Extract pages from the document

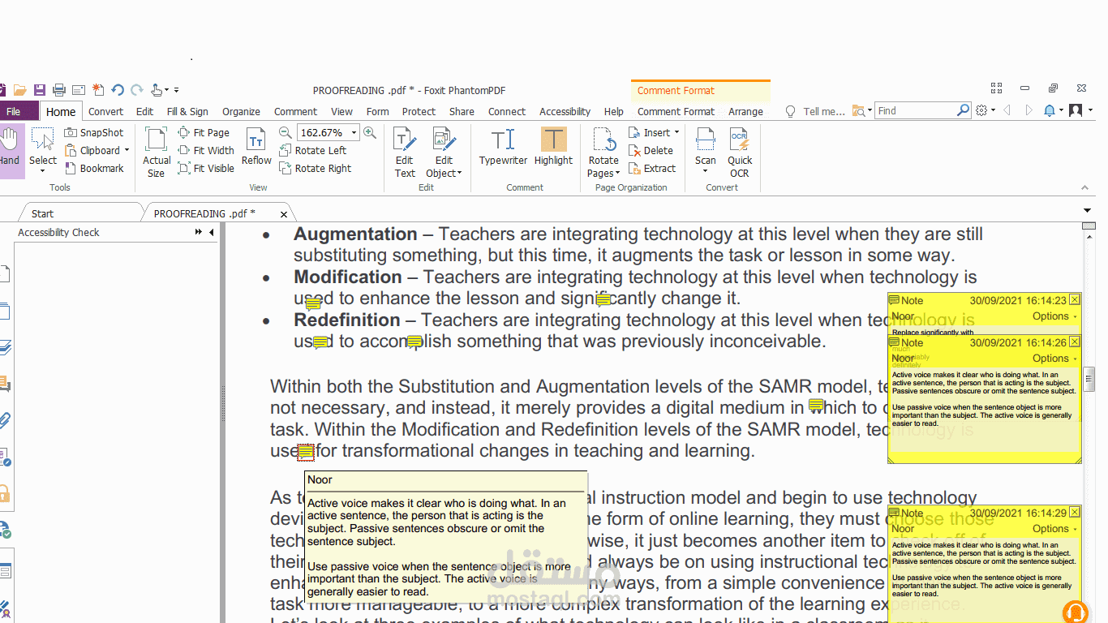pyautogui.click(x=652, y=168)
